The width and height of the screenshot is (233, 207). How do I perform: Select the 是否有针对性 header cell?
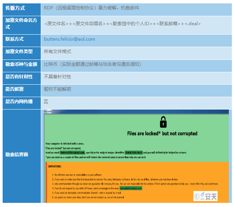[22, 78]
